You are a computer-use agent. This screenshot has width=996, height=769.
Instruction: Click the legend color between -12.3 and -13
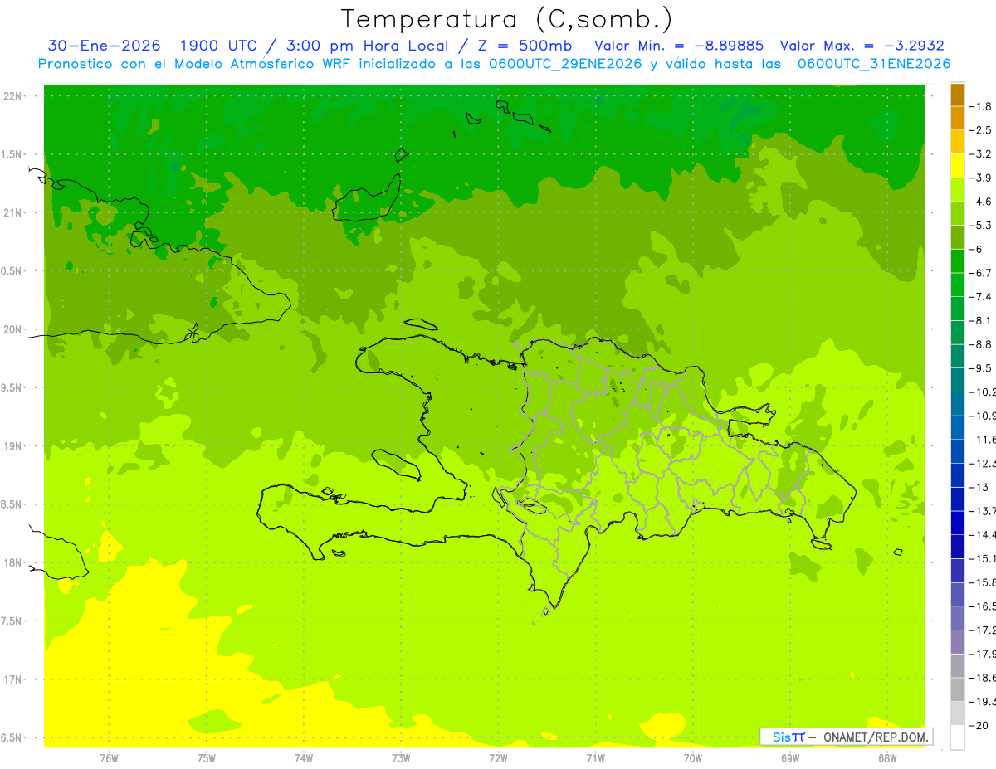click(x=957, y=475)
